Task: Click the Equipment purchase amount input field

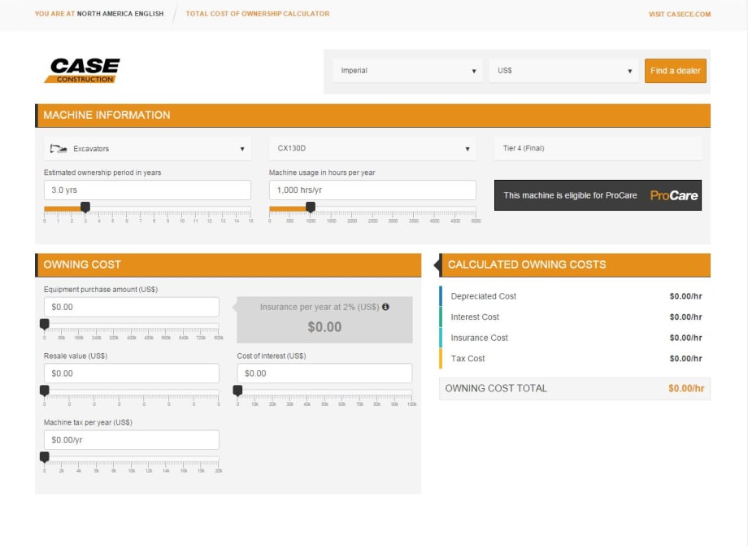Action: 131,307
